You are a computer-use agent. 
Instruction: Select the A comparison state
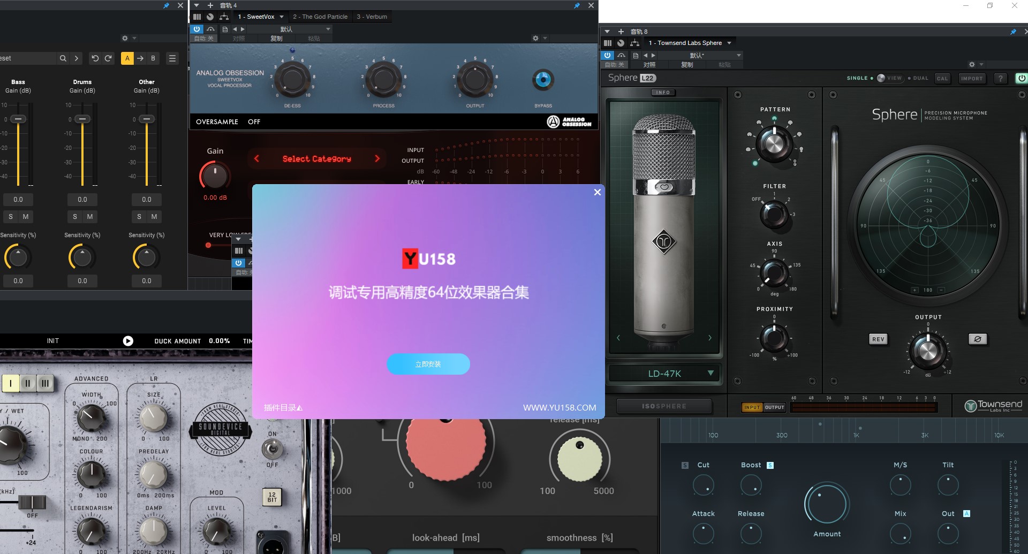pyautogui.click(x=127, y=58)
